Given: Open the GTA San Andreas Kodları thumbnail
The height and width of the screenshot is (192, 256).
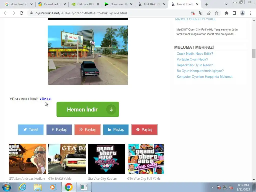Looking at the screenshot, I should 27,159.
